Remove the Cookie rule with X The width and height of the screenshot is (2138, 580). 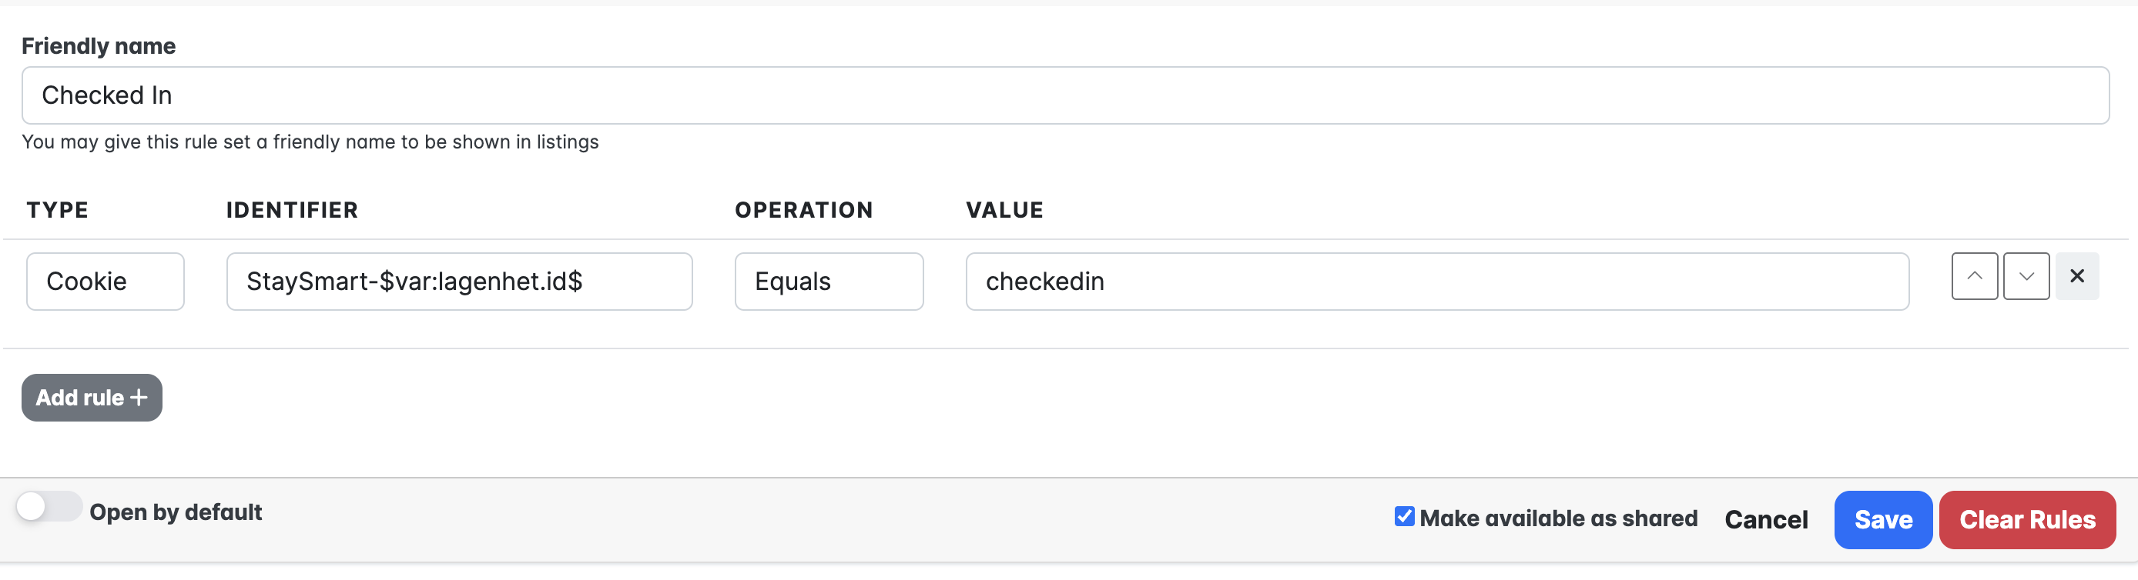pos(2076,276)
